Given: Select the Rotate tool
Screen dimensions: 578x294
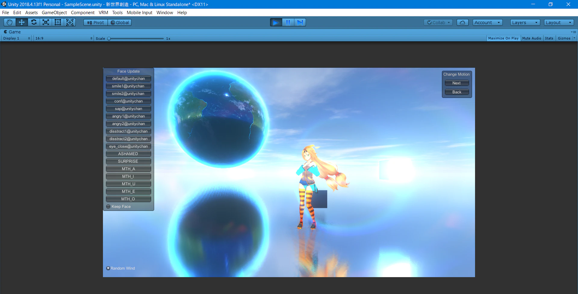Looking at the screenshot, I should click(x=34, y=22).
